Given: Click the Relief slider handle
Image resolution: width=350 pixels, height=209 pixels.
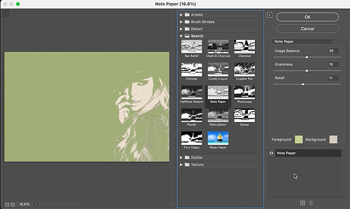Looking at the screenshot, I should [303, 84].
